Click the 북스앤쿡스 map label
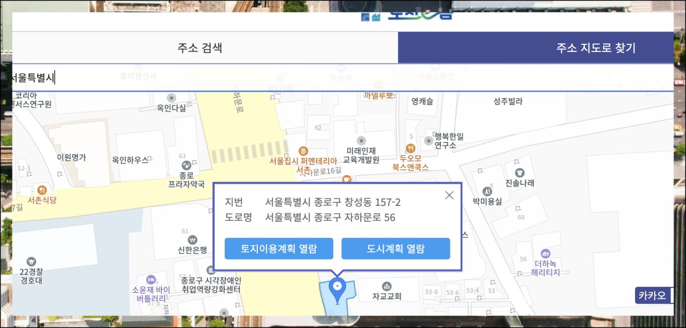The height and width of the screenshot is (328, 686). [410, 168]
